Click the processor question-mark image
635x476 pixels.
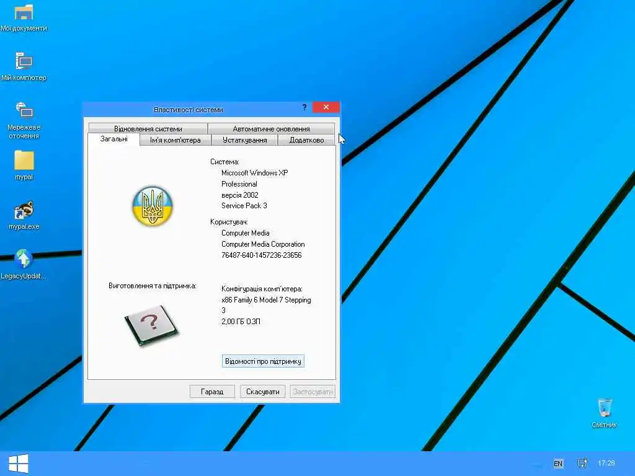[151, 325]
